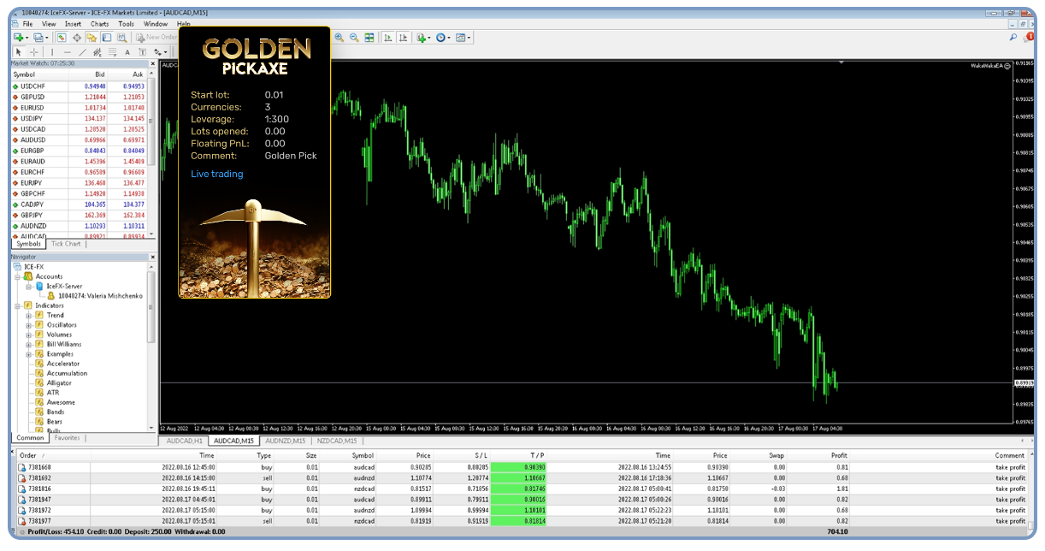This screenshot has width=1045, height=551.
Task: Select the Cursor arrow tool
Action: (x=18, y=52)
